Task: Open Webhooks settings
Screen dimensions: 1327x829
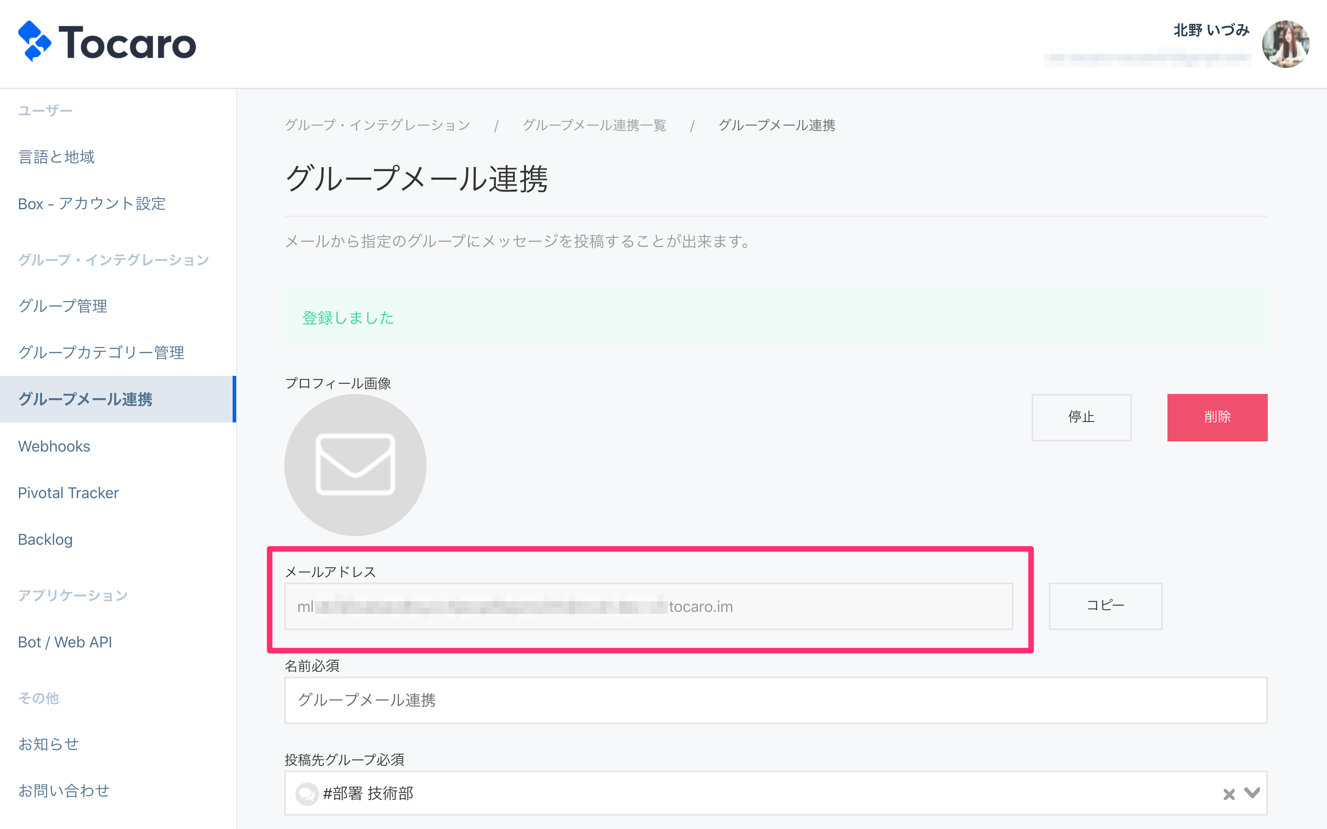Action: pos(54,446)
